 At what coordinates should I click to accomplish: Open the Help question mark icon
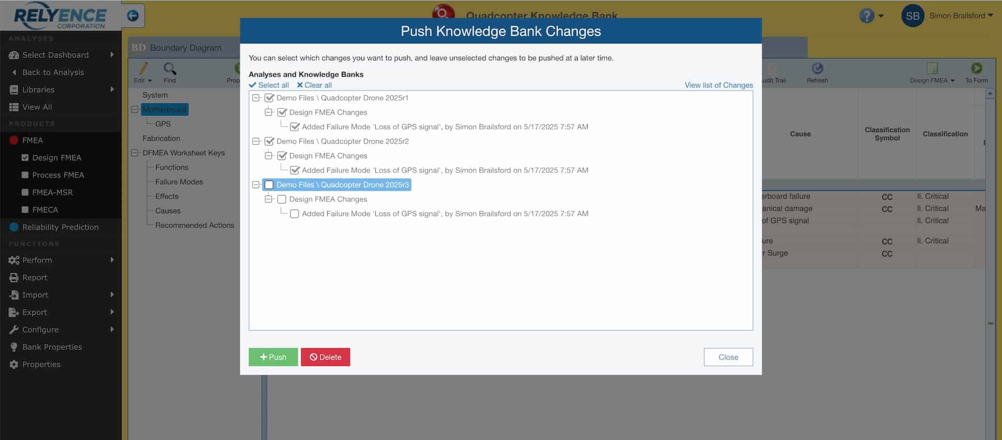[867, 16]
